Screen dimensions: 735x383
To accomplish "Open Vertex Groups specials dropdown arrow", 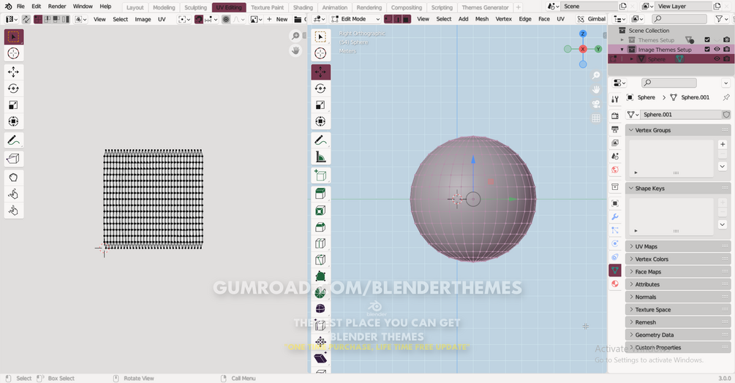I will click(723, 166).
